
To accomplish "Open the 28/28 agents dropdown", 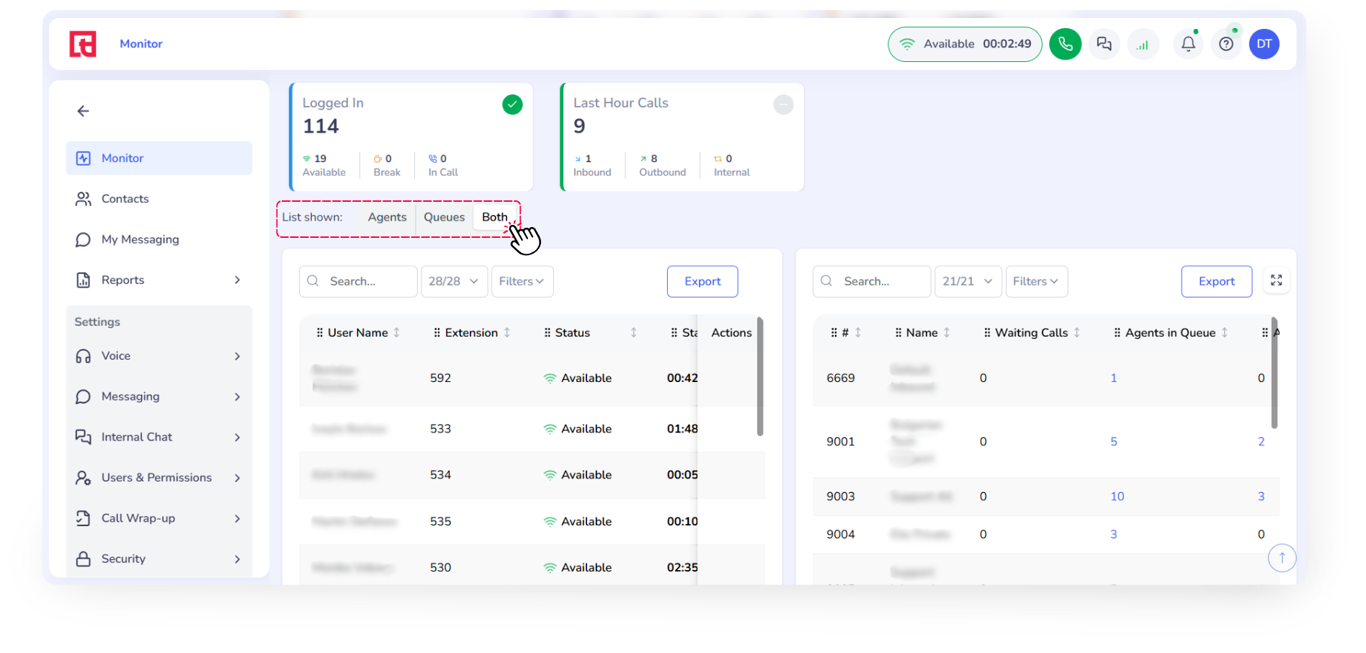I will tap(454, 281).
